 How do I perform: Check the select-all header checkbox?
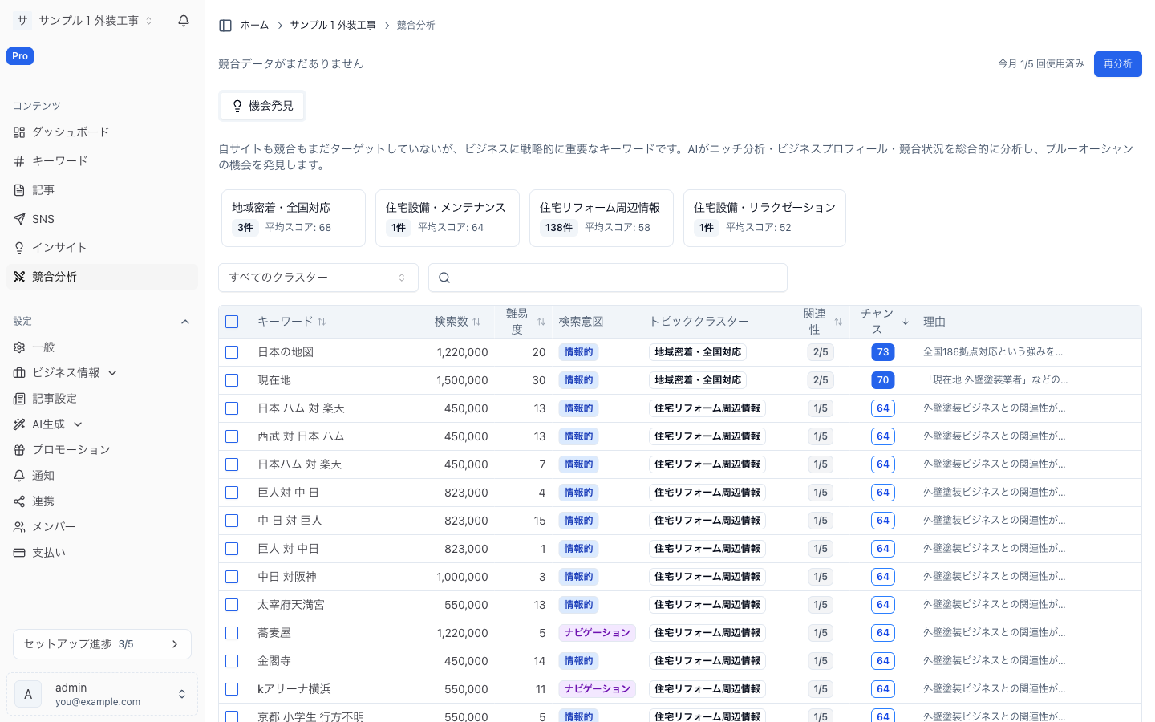coord(232,322)
